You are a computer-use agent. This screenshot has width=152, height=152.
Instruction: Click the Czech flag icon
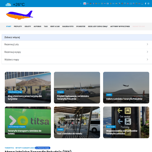(119, 4)
